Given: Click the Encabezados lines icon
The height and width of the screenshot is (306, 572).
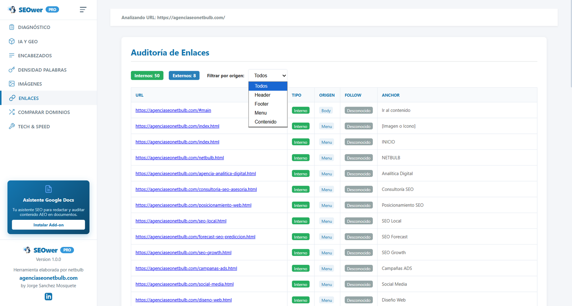Looking at the screenshot, I should [x=12, y=55].
